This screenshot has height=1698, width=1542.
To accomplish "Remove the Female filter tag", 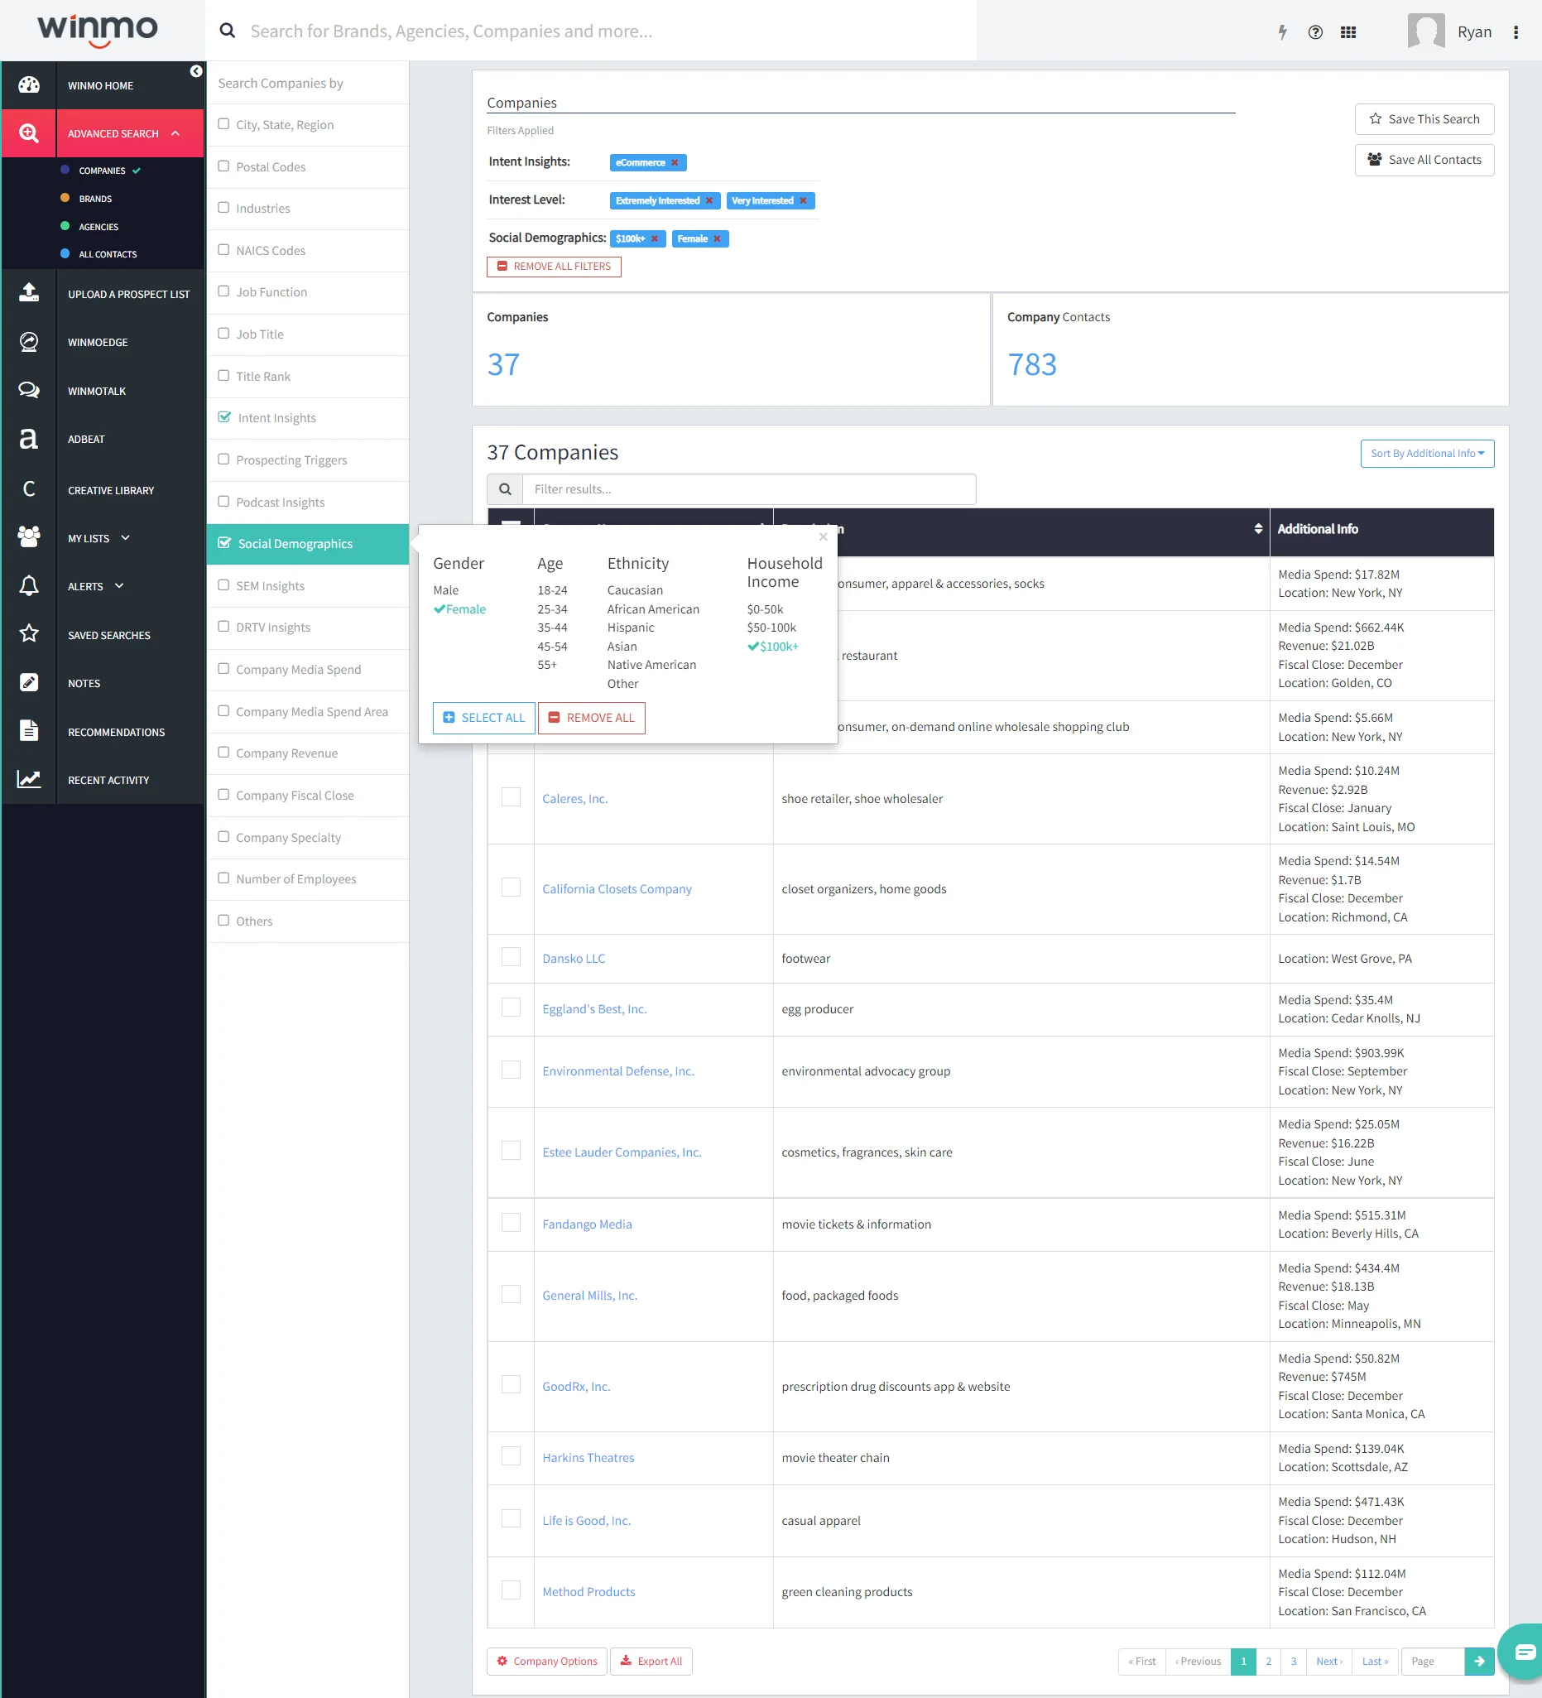I will (718, 238).
